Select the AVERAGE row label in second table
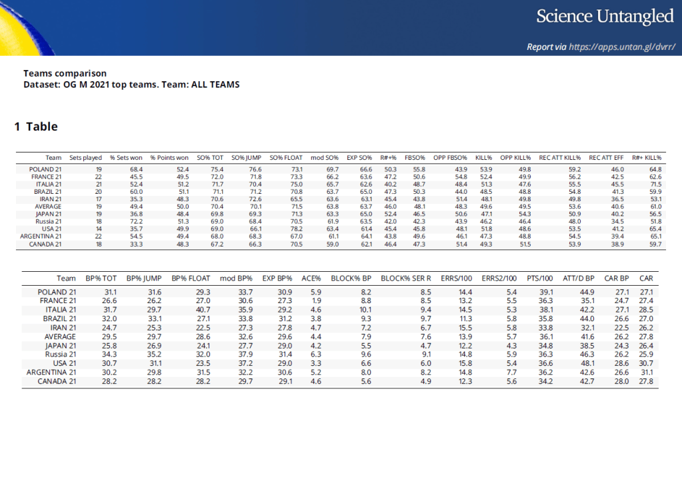Screen dimensions: 682x481 (x=60, y=337)
